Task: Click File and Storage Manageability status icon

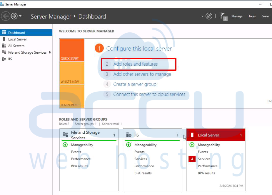Action: 65,145
